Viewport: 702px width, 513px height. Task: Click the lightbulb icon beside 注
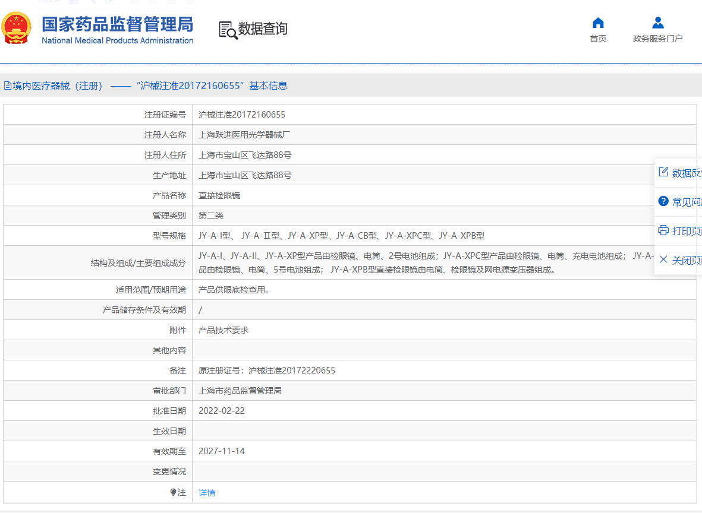tap(173, 492)
